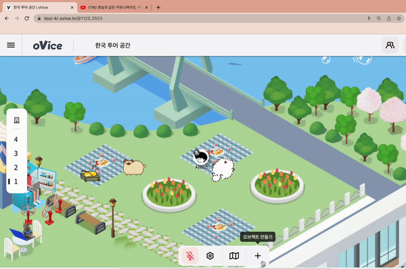Click the oVice logo

47,45
